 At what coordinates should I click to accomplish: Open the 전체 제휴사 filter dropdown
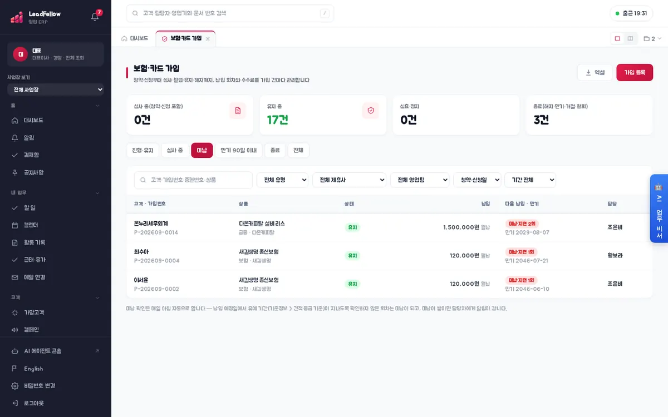tap(350, 180)
